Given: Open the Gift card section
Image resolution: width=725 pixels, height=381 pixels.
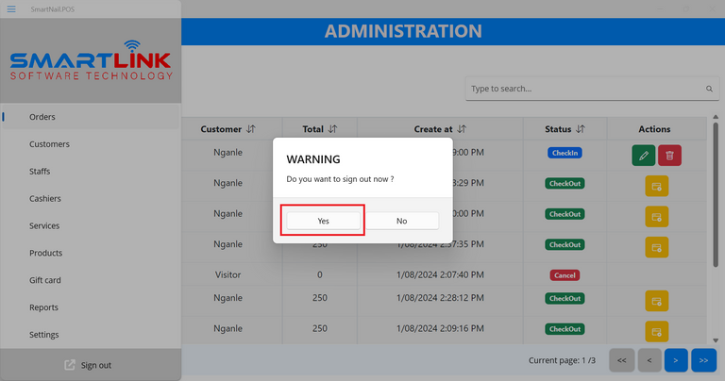Looking at the screenshot, I should (45, 280).
